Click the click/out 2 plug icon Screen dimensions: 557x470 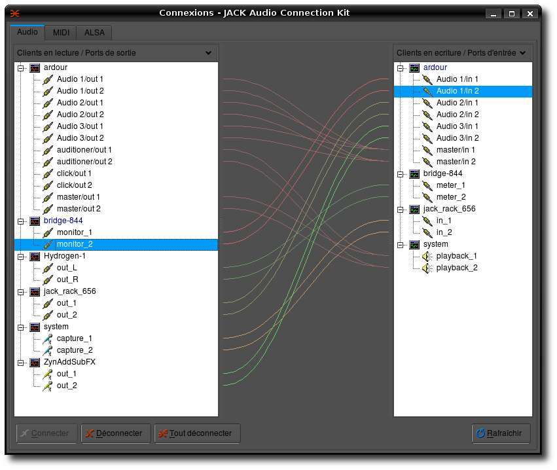pos(48,185)
